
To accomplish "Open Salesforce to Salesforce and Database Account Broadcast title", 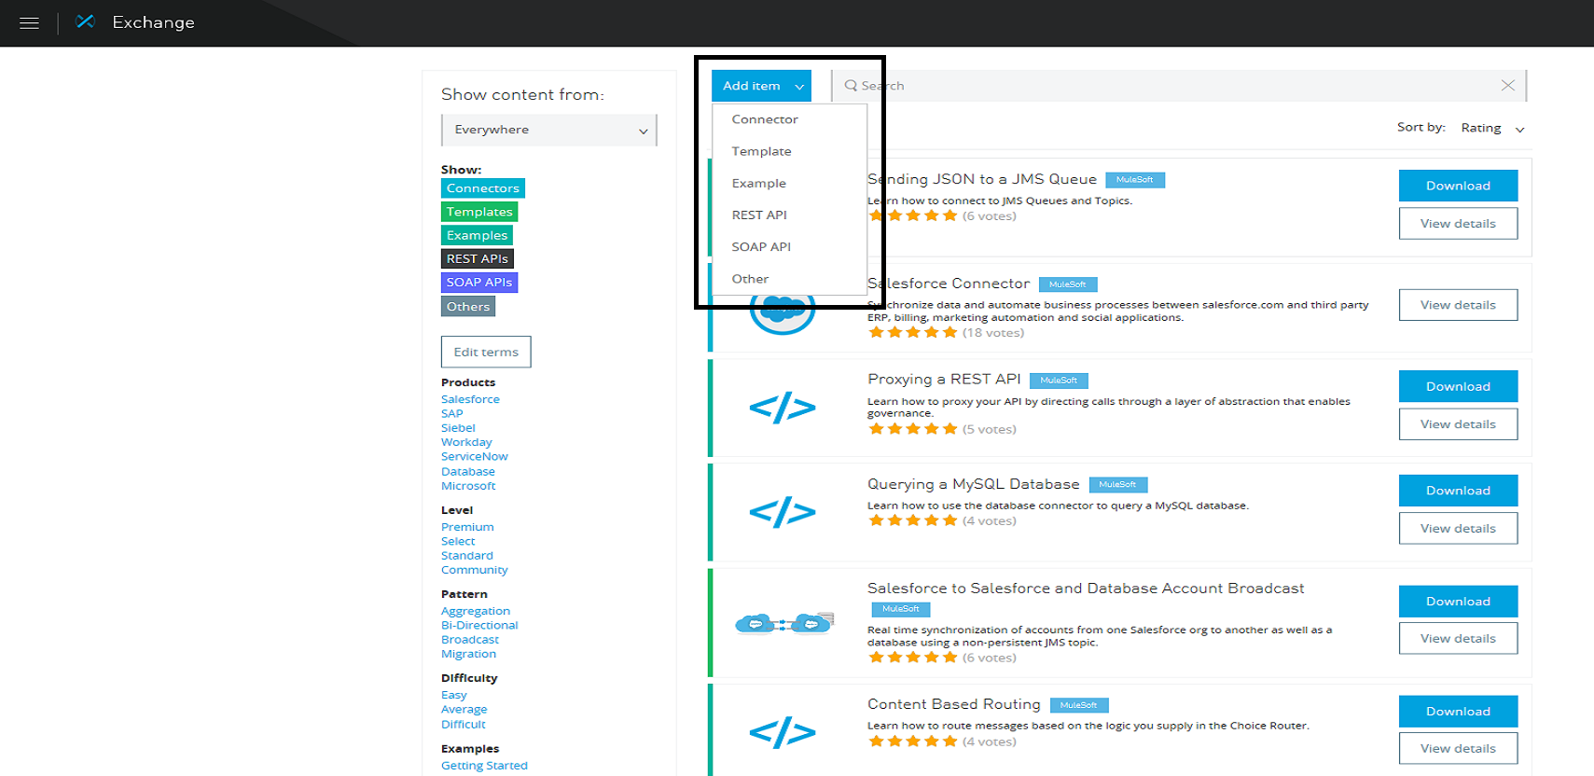I will tap(1086, 589).
